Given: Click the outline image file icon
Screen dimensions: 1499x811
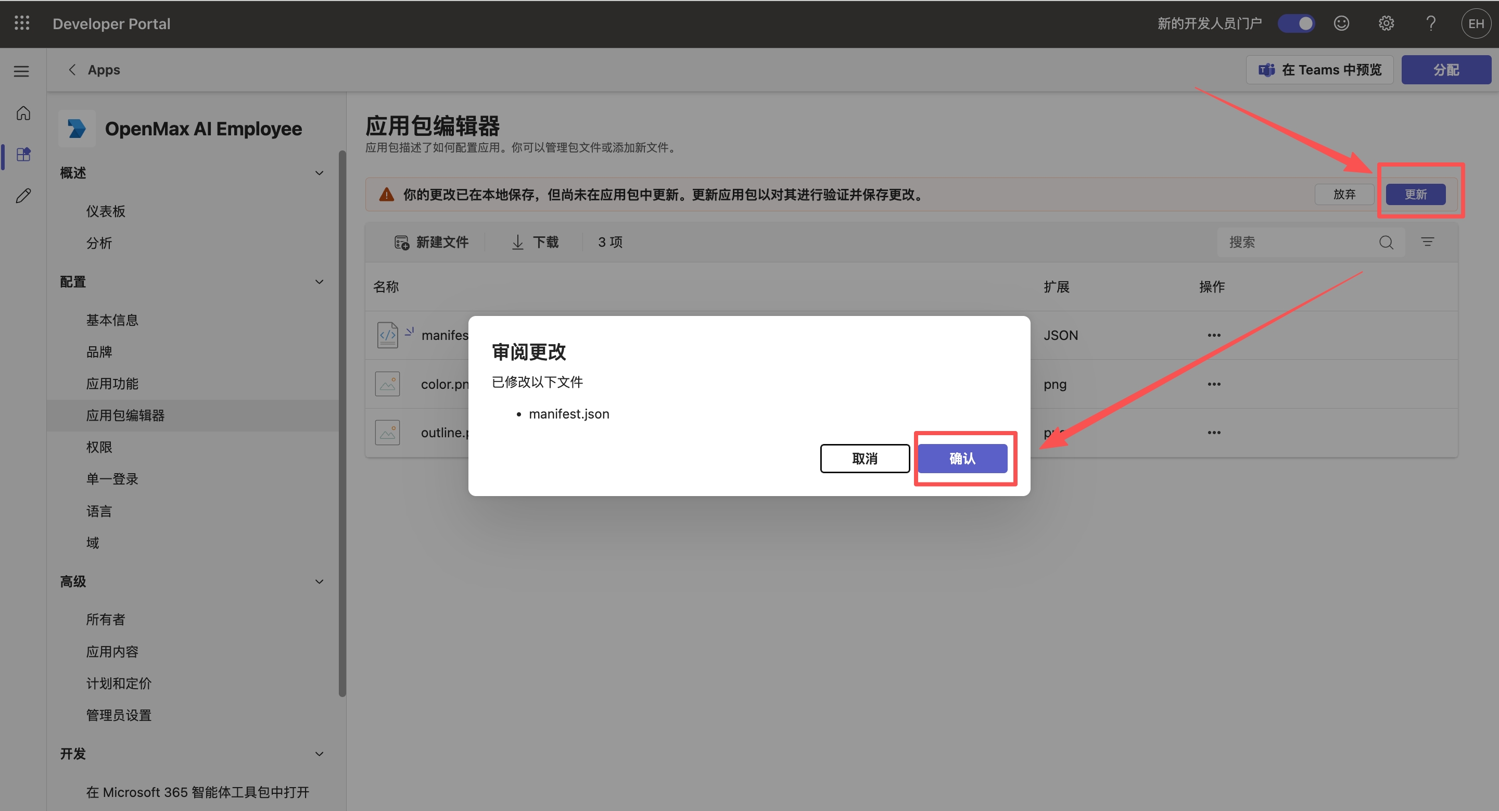Looking at the screenshot, I should 388,432.
